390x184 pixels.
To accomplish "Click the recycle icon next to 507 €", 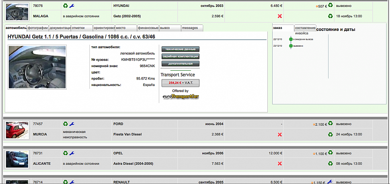I will point(330,5).
